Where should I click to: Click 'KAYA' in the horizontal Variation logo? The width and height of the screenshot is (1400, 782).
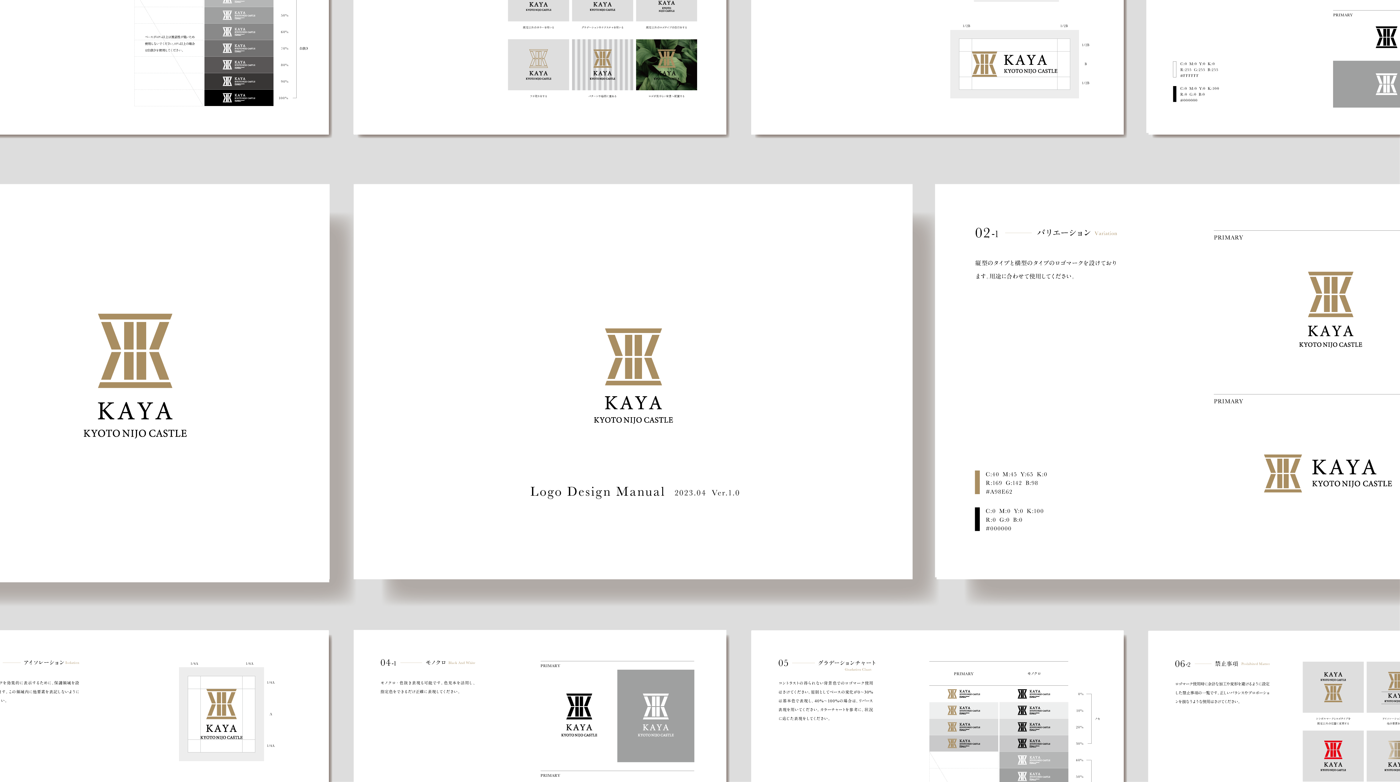(x=1344, y=467)
